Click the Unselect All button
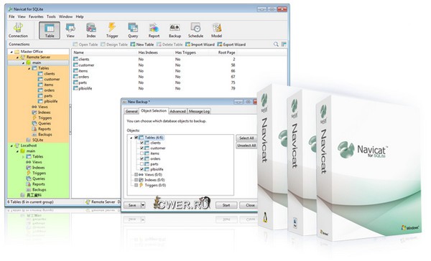Image resolution: width=431 pixels, height=261 pixels. 246,146
